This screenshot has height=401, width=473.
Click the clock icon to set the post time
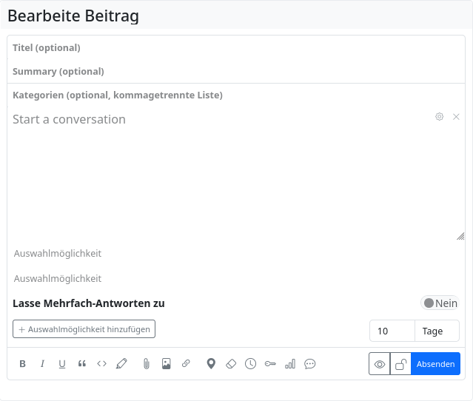[x=250, y=364]
